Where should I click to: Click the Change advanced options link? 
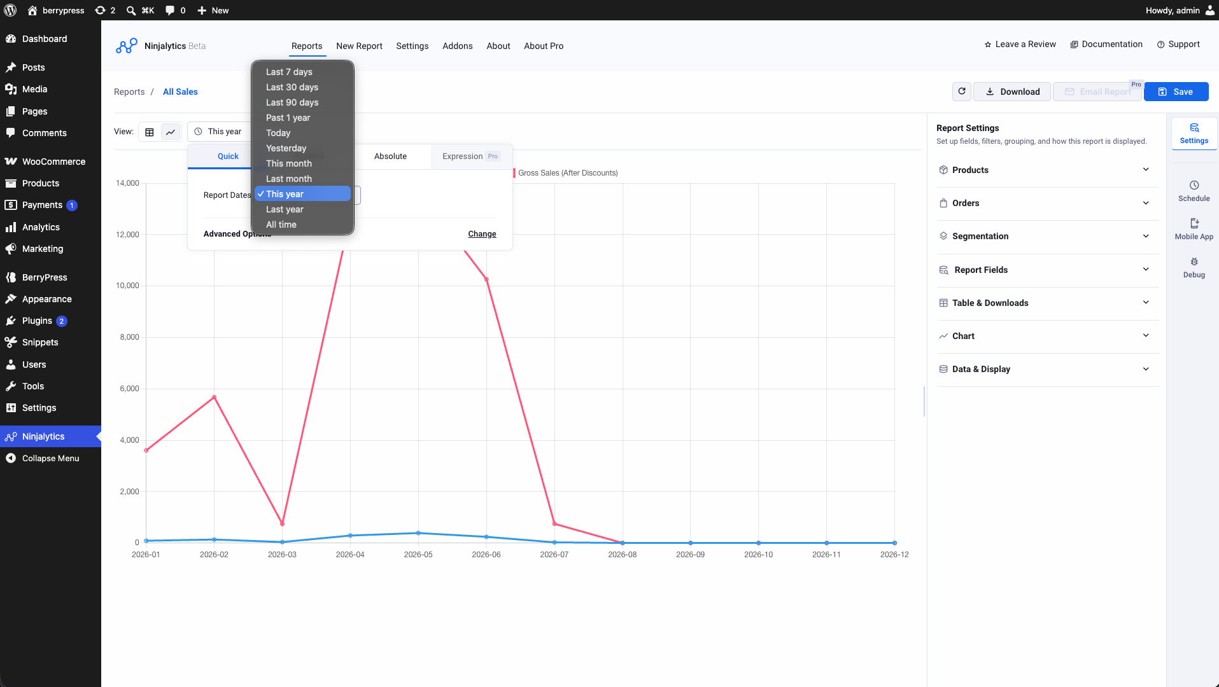(482, 234)
